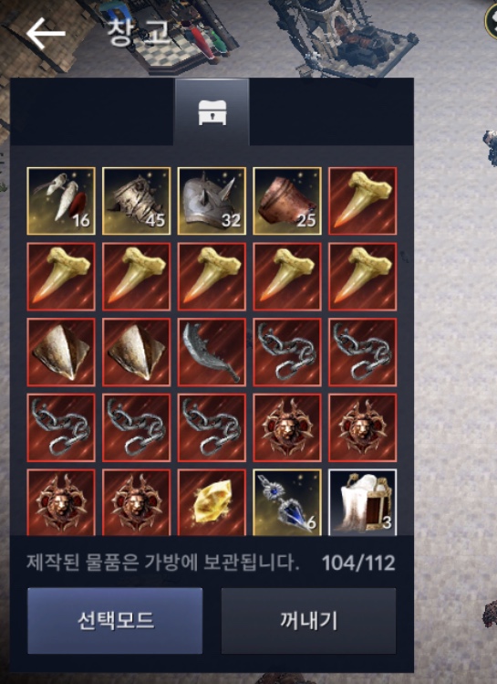
Task: Select the bone fragments stack of 16
Action: [x=61, y=201]
